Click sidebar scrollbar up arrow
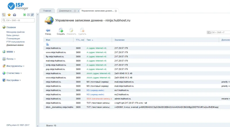This screenshot has width=230, height=127. point(38,15)
